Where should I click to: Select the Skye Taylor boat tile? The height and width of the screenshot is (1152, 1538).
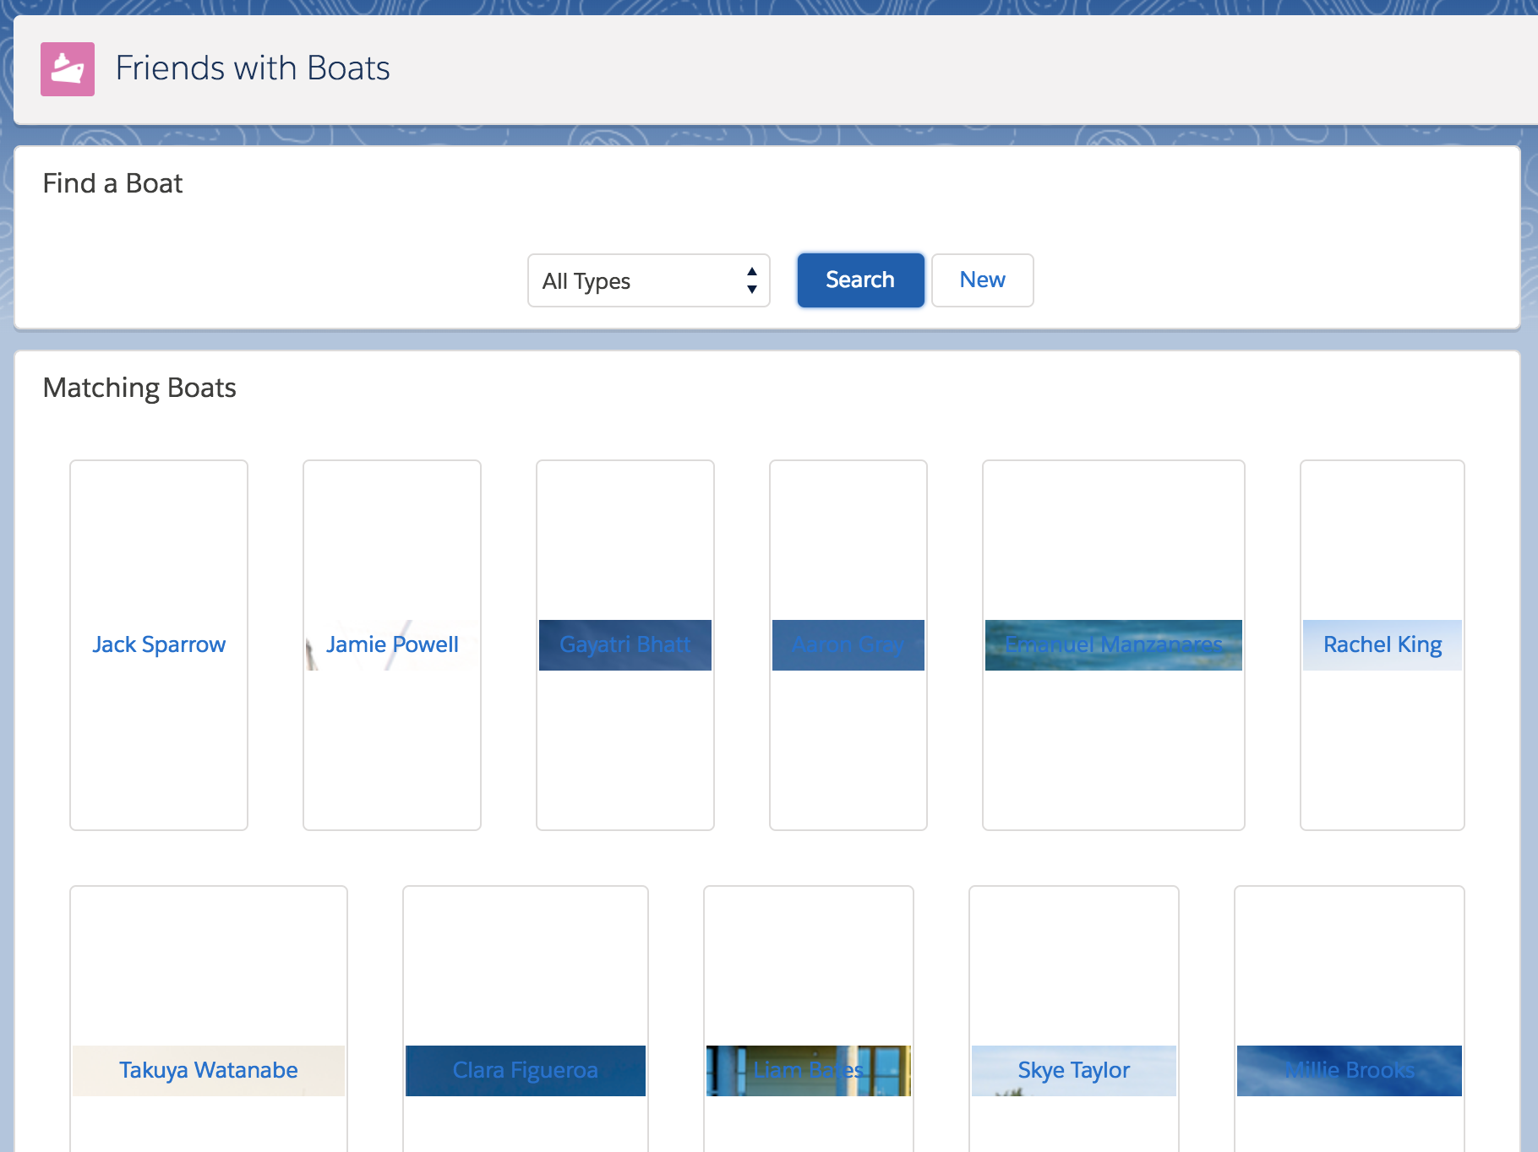click(1074, 1019)
